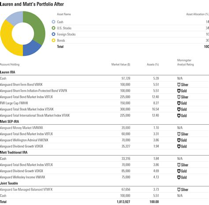Click the market value '85,000'

126,171
